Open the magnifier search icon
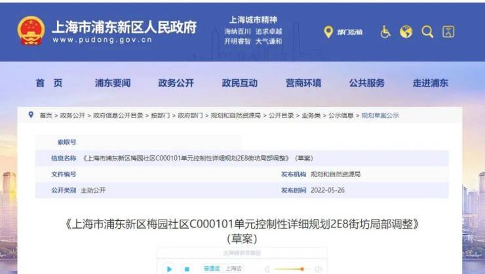 coord(427,31)
